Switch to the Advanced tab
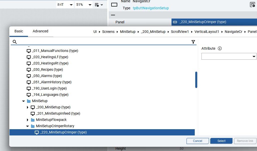 [40, 31]
